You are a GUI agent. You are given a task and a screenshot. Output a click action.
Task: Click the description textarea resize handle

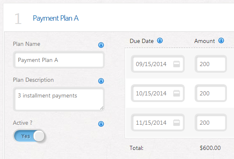[x=101, y=108]
